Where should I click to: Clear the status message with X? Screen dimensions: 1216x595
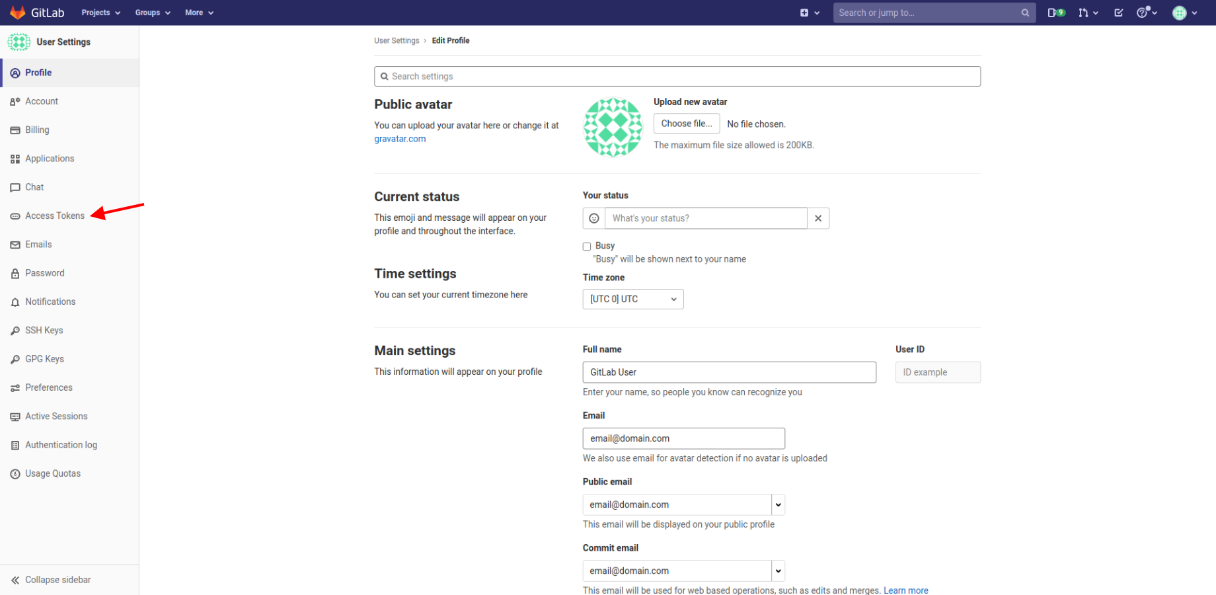(x=818, y=218)
